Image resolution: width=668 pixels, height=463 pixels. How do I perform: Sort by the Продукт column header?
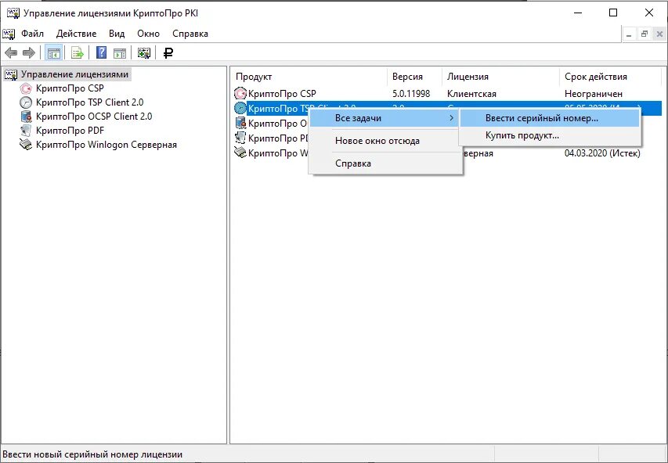[309, 77]
